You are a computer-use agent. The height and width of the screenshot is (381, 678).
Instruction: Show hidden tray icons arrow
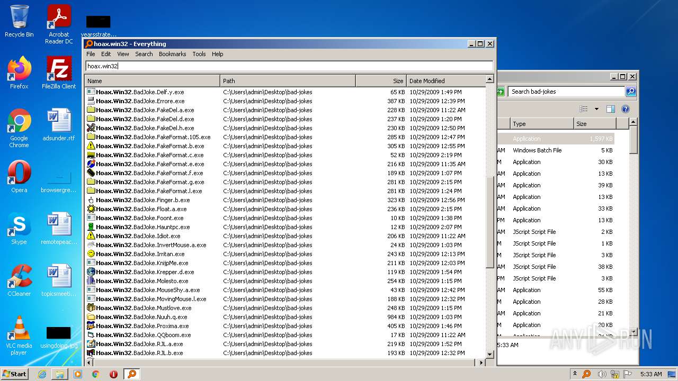575,374
